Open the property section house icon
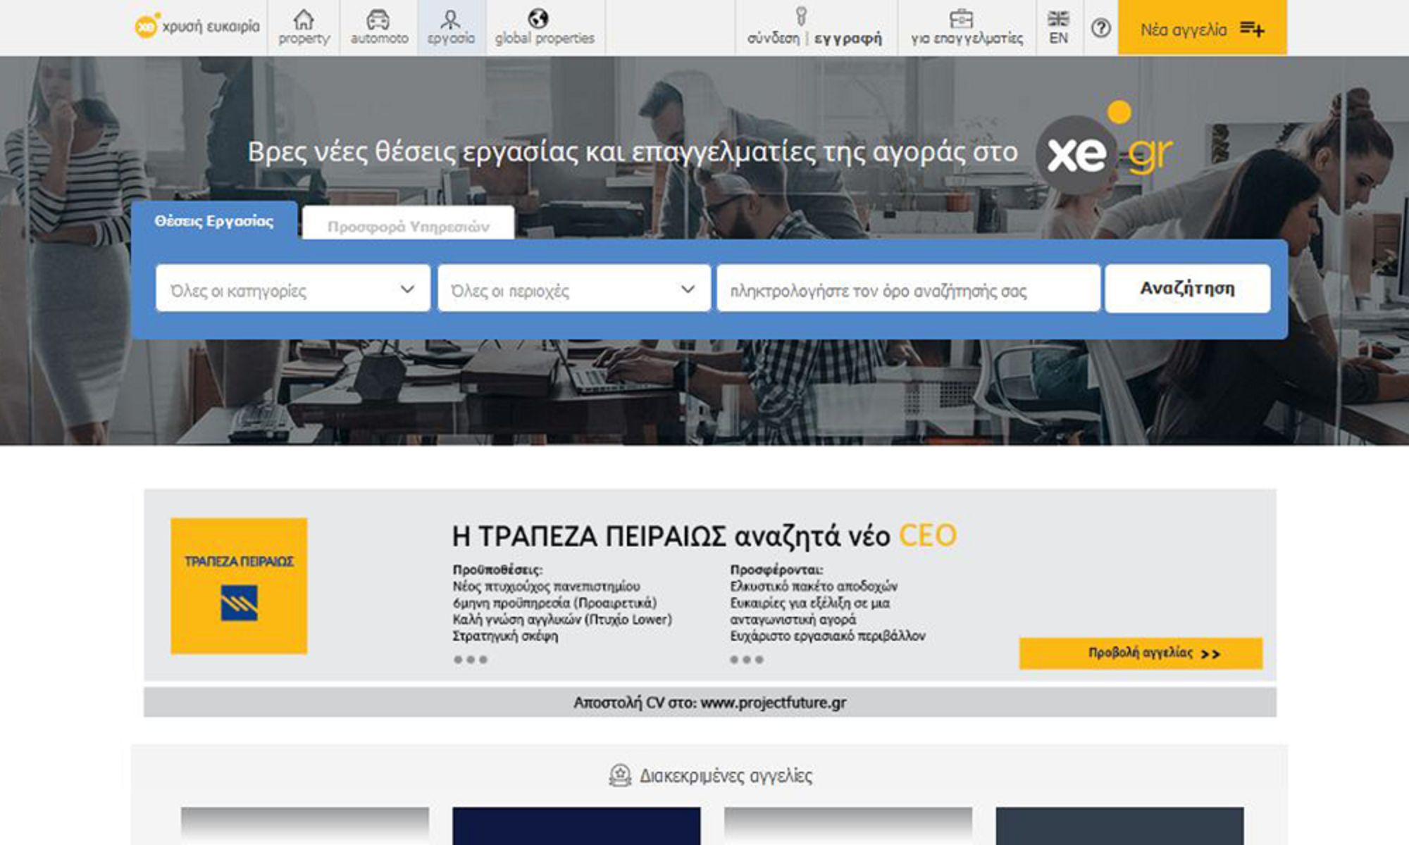Screen dimensions: 1409x845 [x=304, y=18]
